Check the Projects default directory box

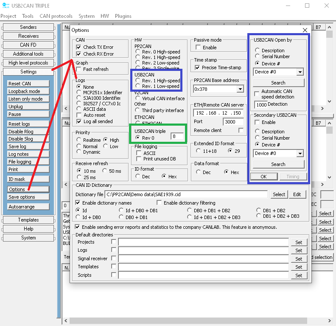114,242
